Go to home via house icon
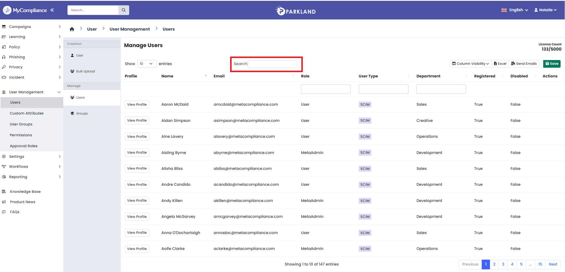565x272 pixels. point(72,29)
